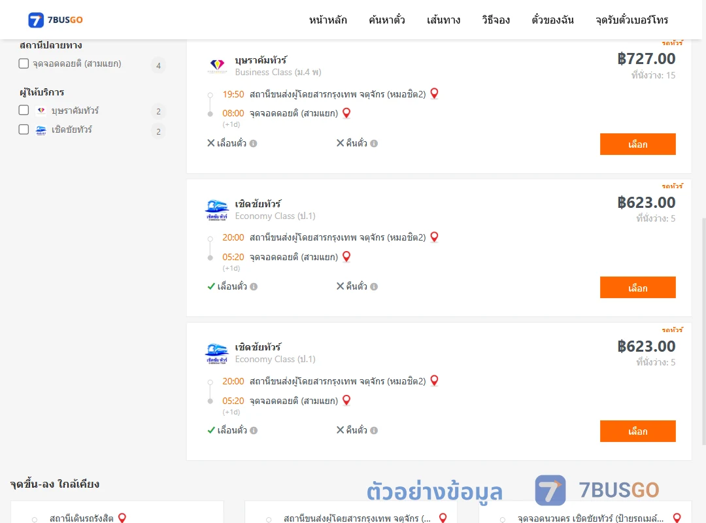Open map pin beside จุดจอดนวนคร เชิดชัยทัวร์
Image resolution: width=706 pixels, height=523 pixels.
677,518
